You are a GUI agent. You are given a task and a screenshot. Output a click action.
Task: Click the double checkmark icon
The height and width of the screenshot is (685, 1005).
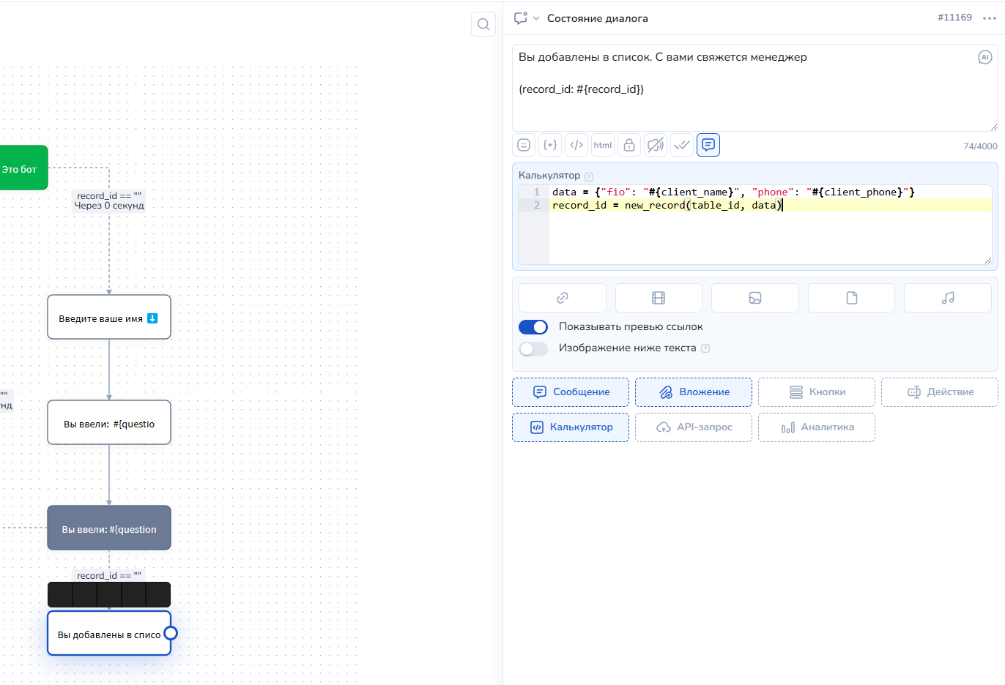click(x=682, y=145)
